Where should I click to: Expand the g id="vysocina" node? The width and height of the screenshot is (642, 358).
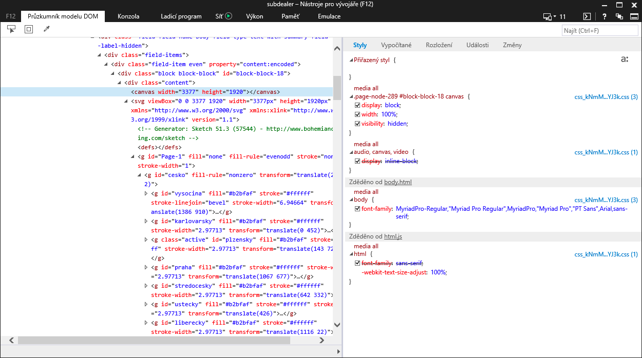click(x=146, y=193)
